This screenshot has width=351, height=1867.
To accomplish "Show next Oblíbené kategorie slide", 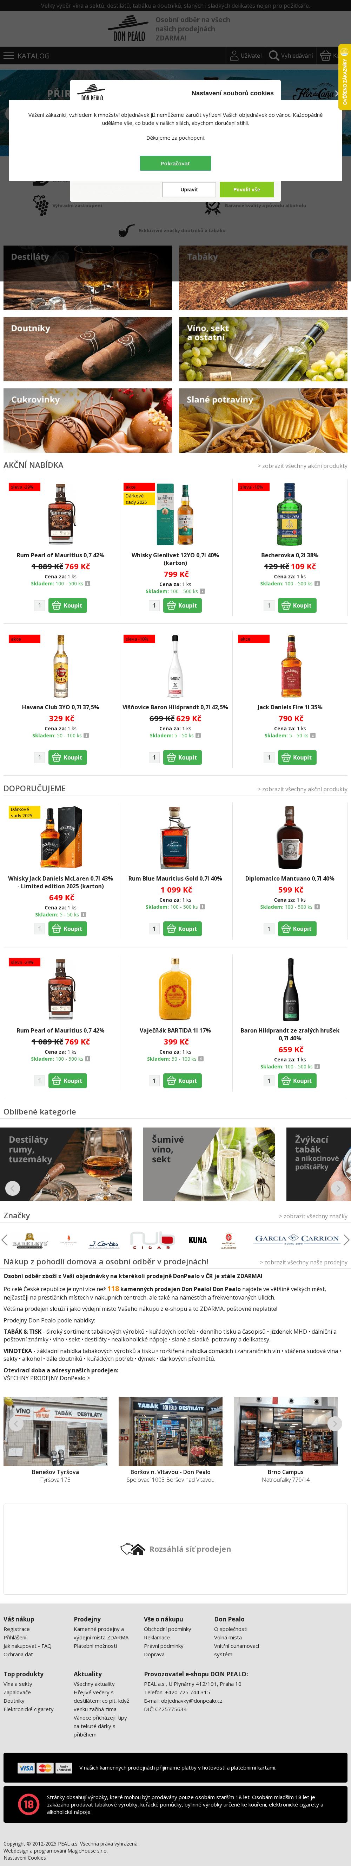I will (x=338, y=1189).
